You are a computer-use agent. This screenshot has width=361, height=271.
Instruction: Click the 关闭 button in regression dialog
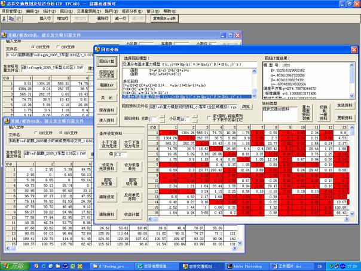coord(107,98)
